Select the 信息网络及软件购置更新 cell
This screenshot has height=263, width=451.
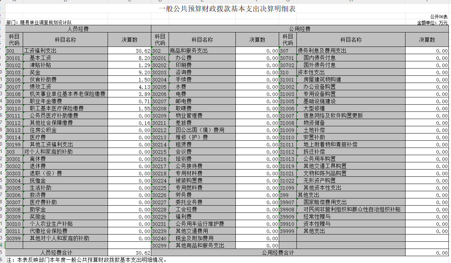(351, 115)
